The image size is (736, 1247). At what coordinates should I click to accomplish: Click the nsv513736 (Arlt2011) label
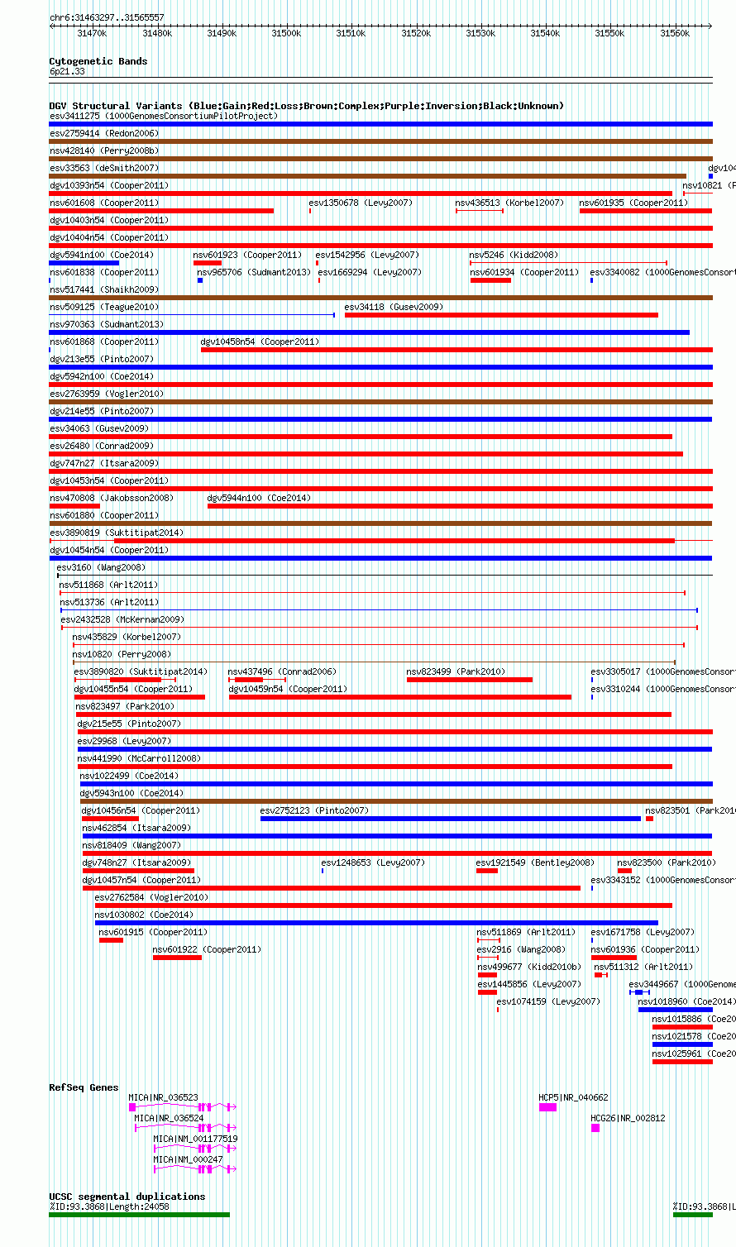pyautogui.click(x=109, y=603)
